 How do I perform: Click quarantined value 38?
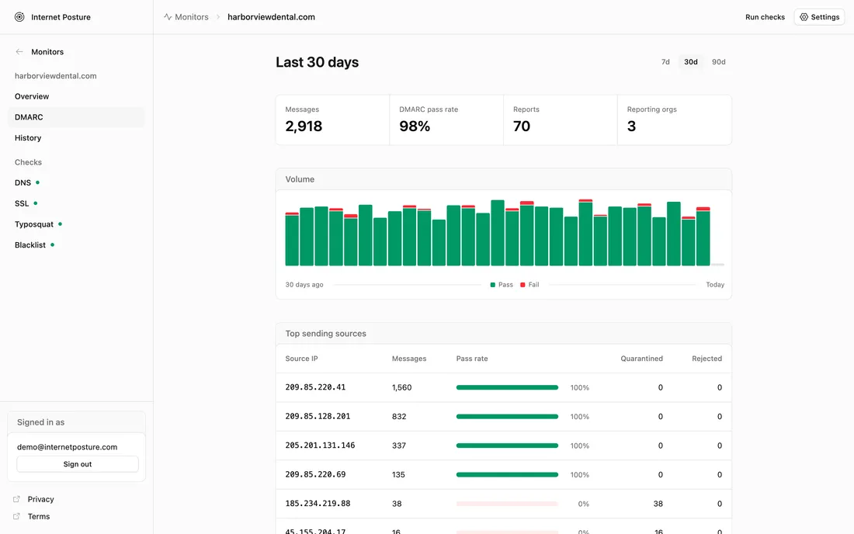click(658, 504)
